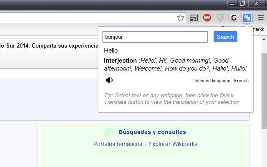Click the text field containing bonjour

pos(155,37)
